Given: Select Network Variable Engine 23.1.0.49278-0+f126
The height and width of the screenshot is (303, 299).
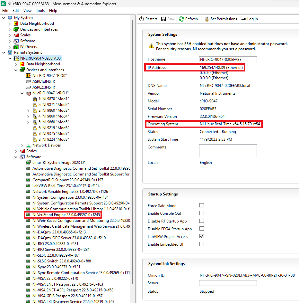Looking at the screenshot, I should click(70, 192).
